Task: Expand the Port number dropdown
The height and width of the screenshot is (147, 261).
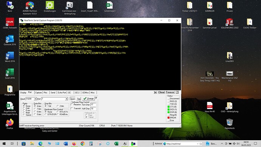Action: [67, 99]
